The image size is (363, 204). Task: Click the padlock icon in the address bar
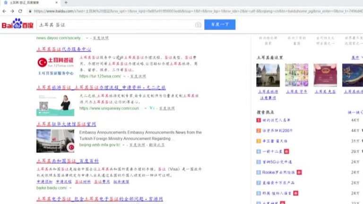(30, 11)
